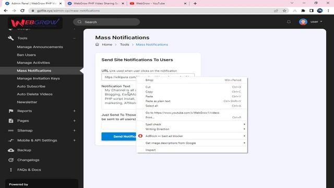This screenshot has width=334, height=188.
Task: Choose Select all from context menu
Action: (x=192, y=105)
